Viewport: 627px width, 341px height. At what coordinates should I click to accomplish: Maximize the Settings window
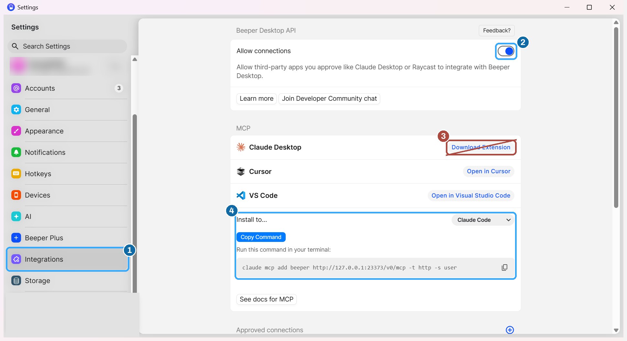[589, 7]
